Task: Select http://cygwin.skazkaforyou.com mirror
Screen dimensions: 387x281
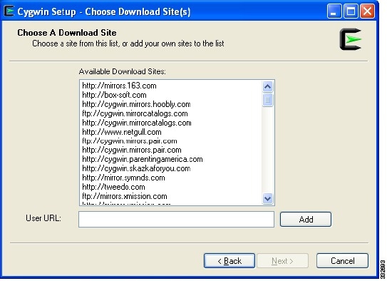Action: pos(136,168)
